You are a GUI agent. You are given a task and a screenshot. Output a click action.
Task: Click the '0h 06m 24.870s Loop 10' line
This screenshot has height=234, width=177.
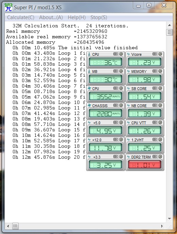[x=49, y=102]
